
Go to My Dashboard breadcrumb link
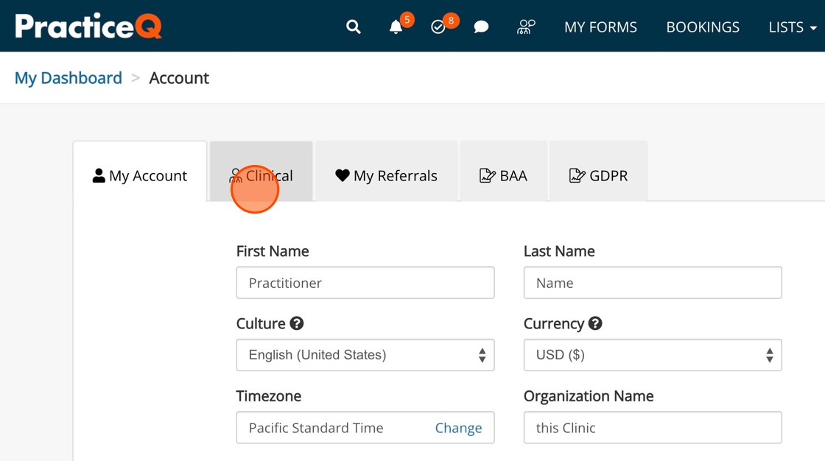pyautogui.click(x=69, y=78)
